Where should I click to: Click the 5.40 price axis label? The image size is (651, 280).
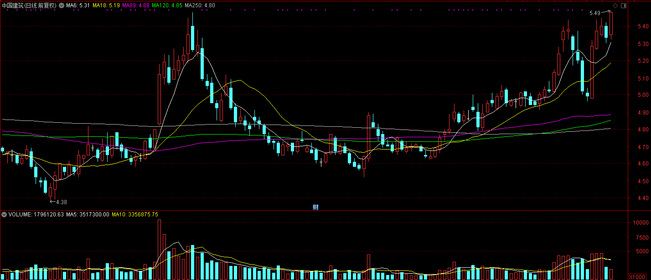tap(643, 26)
